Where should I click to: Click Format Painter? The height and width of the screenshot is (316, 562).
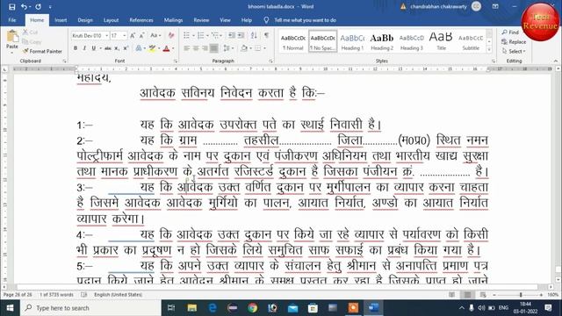42,51
